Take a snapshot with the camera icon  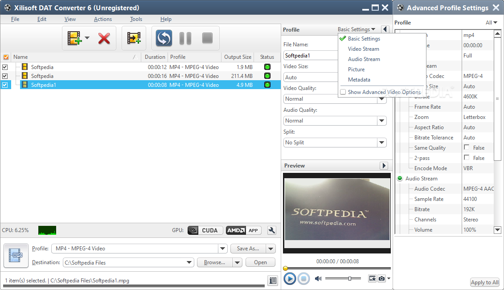(381, 278)
